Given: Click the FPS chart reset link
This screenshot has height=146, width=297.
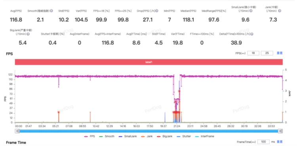Looking at the screenshot, I should coord(280,53).
